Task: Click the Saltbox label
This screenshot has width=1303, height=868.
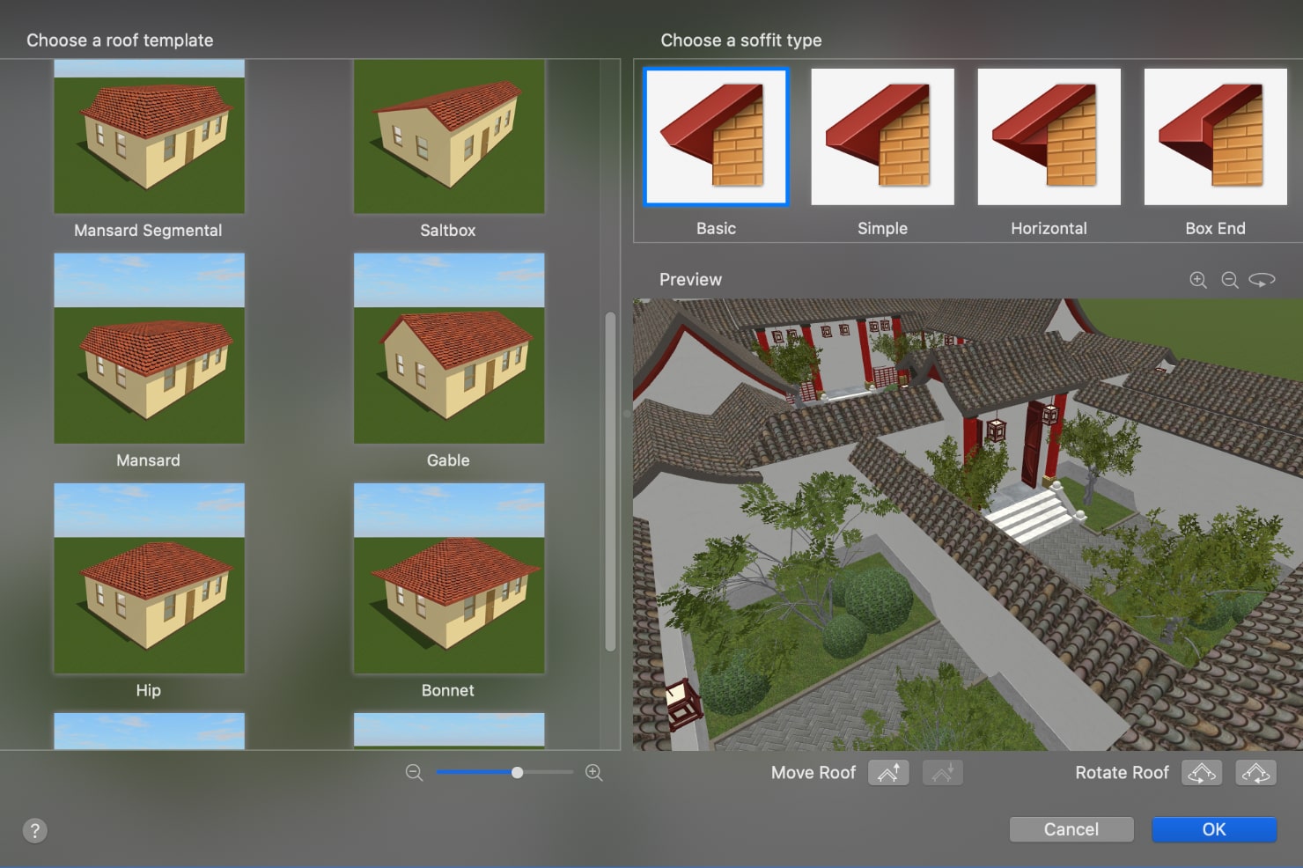Action: coord(448,231)
